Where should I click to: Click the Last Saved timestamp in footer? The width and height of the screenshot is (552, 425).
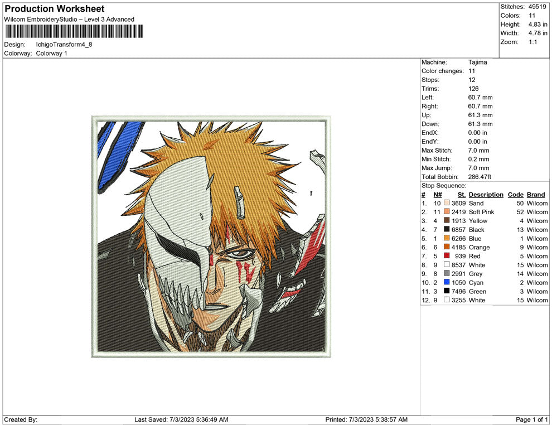click(x=181, y=419)
